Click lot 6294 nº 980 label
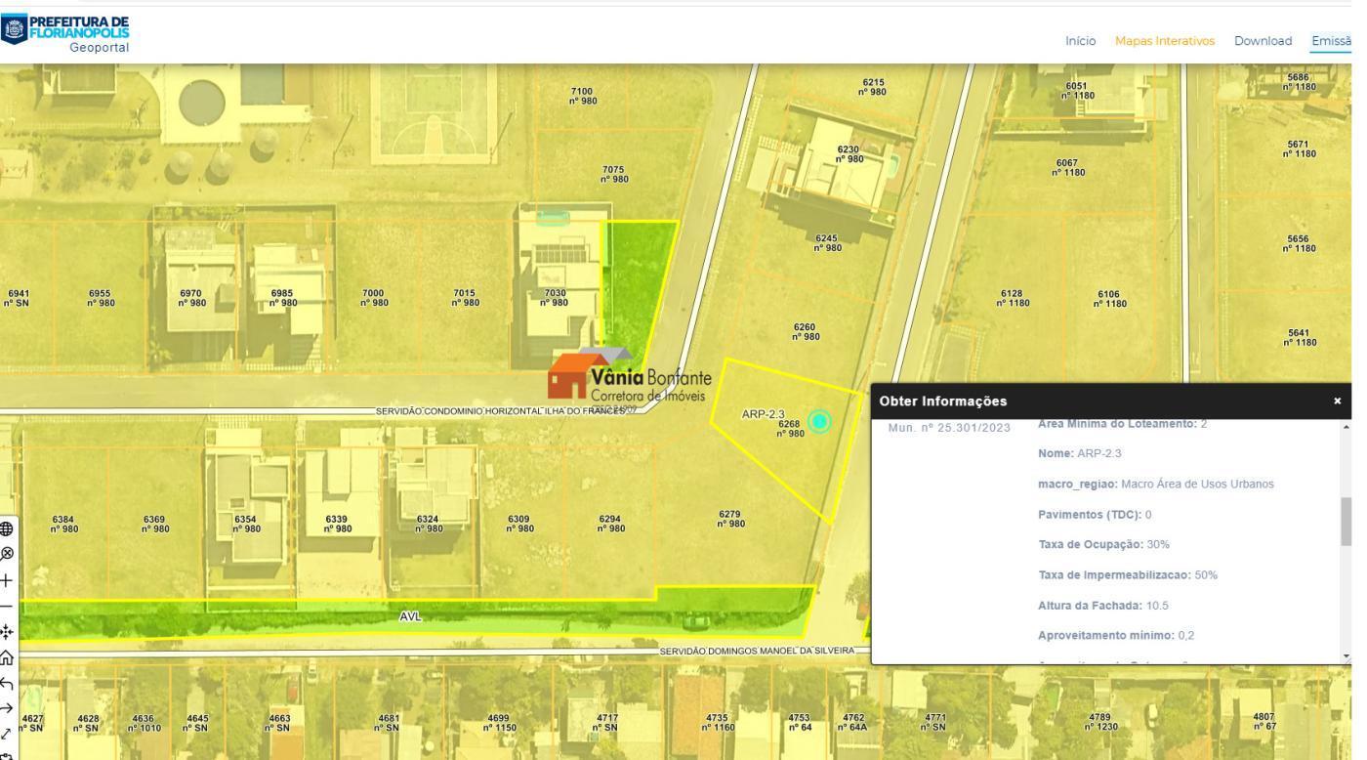Image resolution: width=1367 pixels, height=760 pixels. 611,524
